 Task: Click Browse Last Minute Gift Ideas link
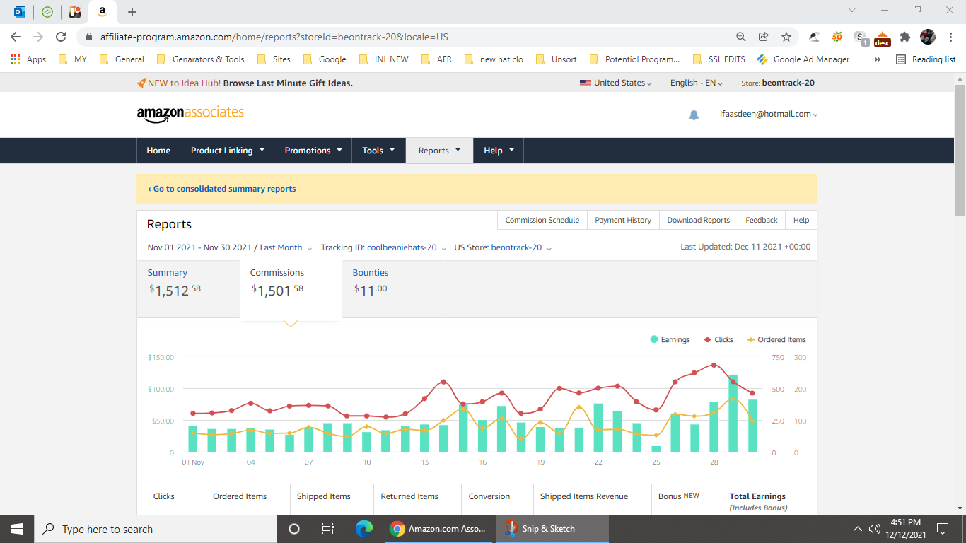coord(288,83)
